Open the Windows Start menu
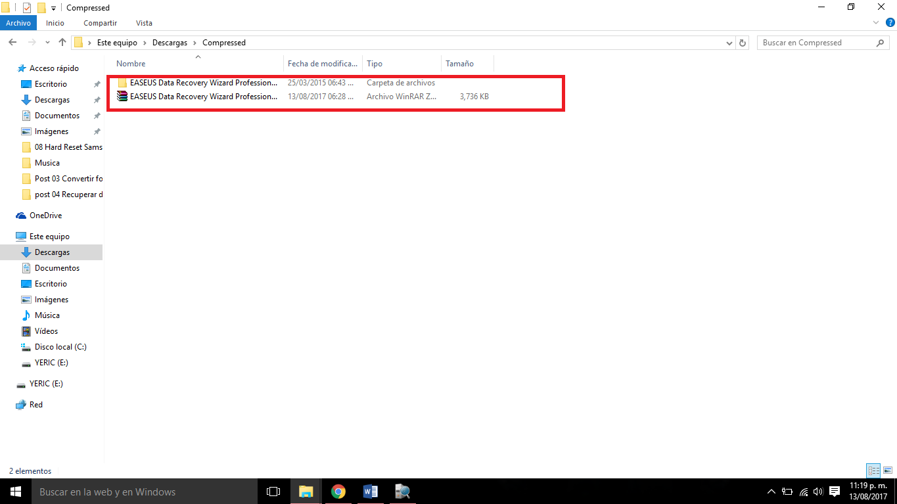This screenshot has width=897, height=504. 16,492
